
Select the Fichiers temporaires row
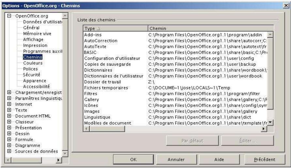[176, 88]
